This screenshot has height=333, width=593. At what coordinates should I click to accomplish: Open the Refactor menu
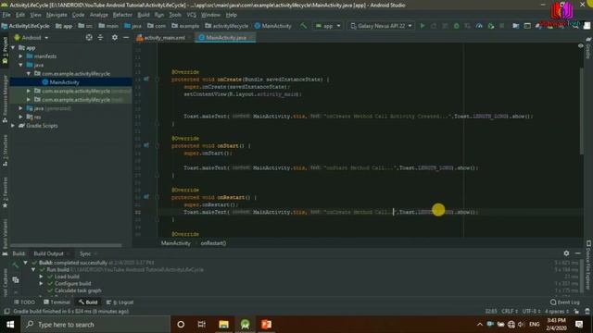(122, 15)
